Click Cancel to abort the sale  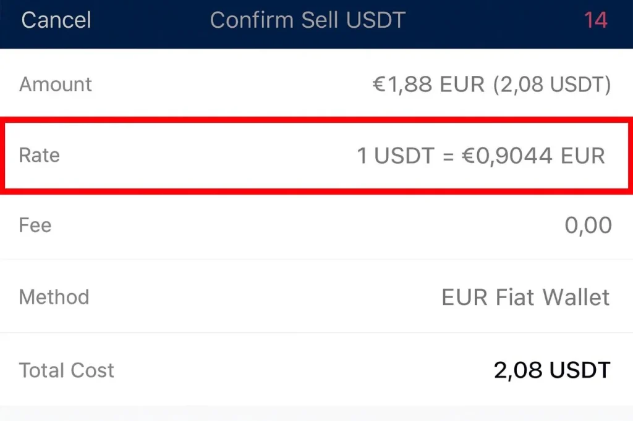tap(56, 20)
